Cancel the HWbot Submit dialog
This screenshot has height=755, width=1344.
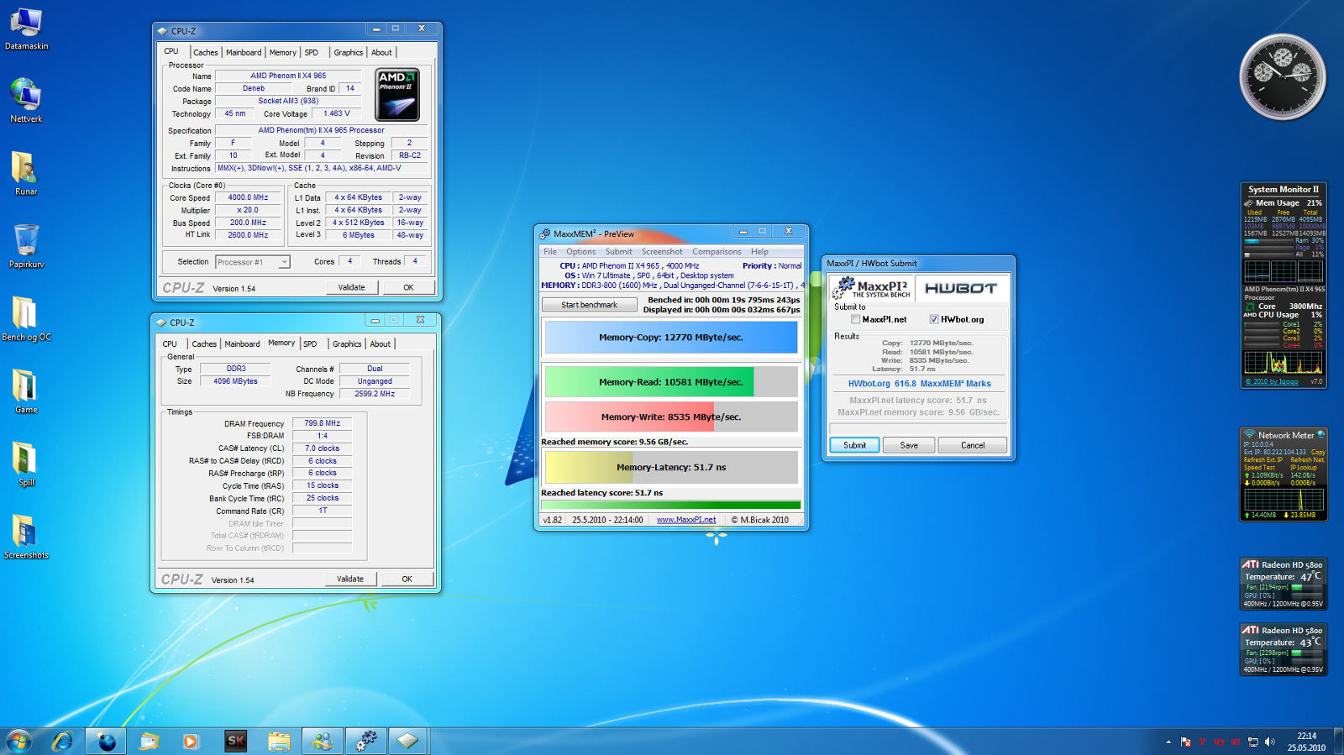973,445
